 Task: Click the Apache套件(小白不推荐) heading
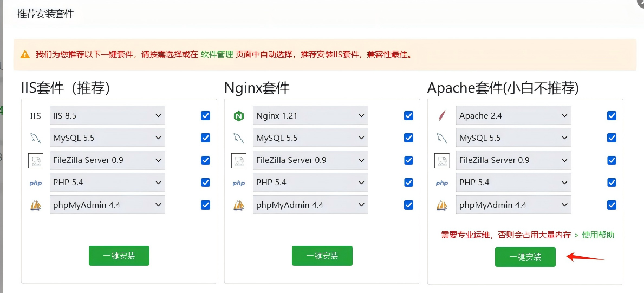coord(503,88)
